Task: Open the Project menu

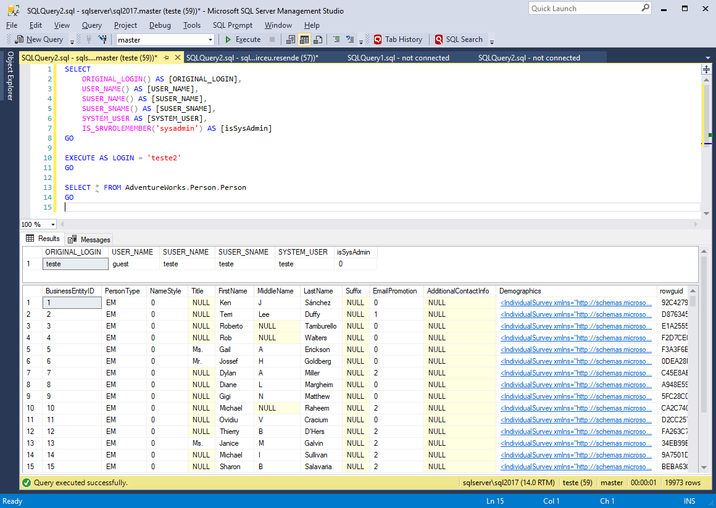Action: (125, 25)
